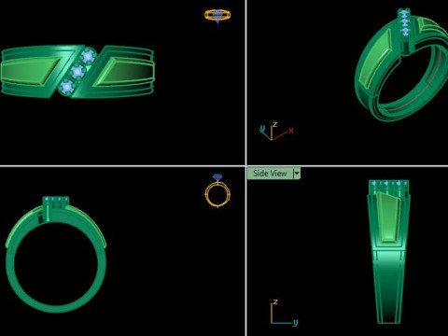This screenshot has width=448, height=336.
Task: Click the Side View viewport label
Action: pos(270,174)
